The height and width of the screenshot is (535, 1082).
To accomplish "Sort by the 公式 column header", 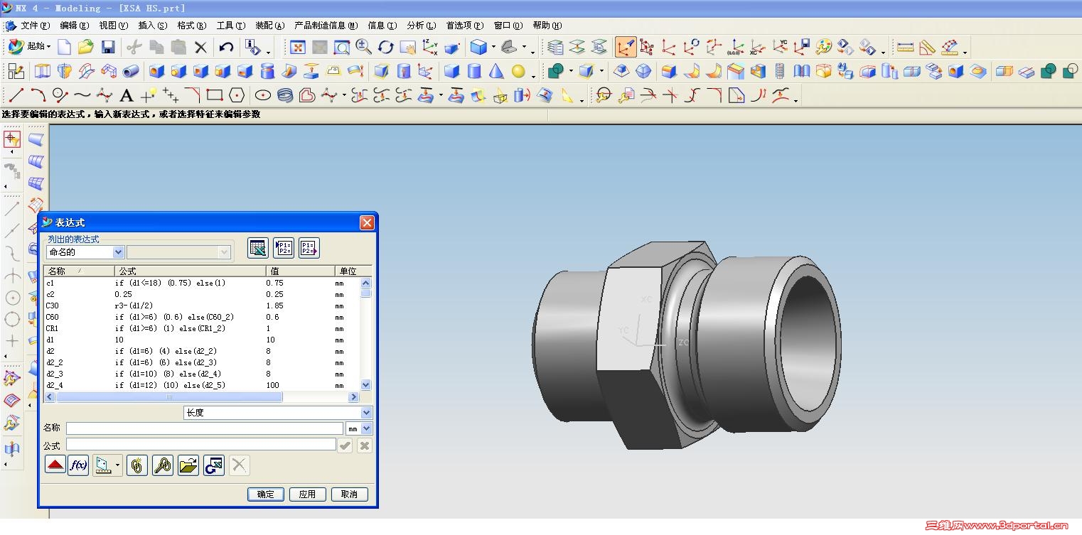I will (191, 271).
